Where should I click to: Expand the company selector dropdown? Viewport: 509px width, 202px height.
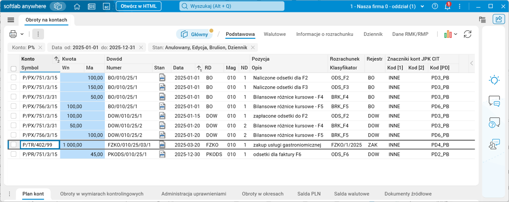[423, 6]
